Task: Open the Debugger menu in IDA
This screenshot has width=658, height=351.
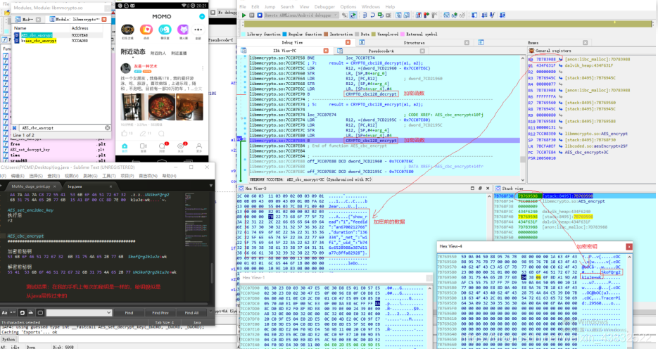Action: click(x=325, y=7)
